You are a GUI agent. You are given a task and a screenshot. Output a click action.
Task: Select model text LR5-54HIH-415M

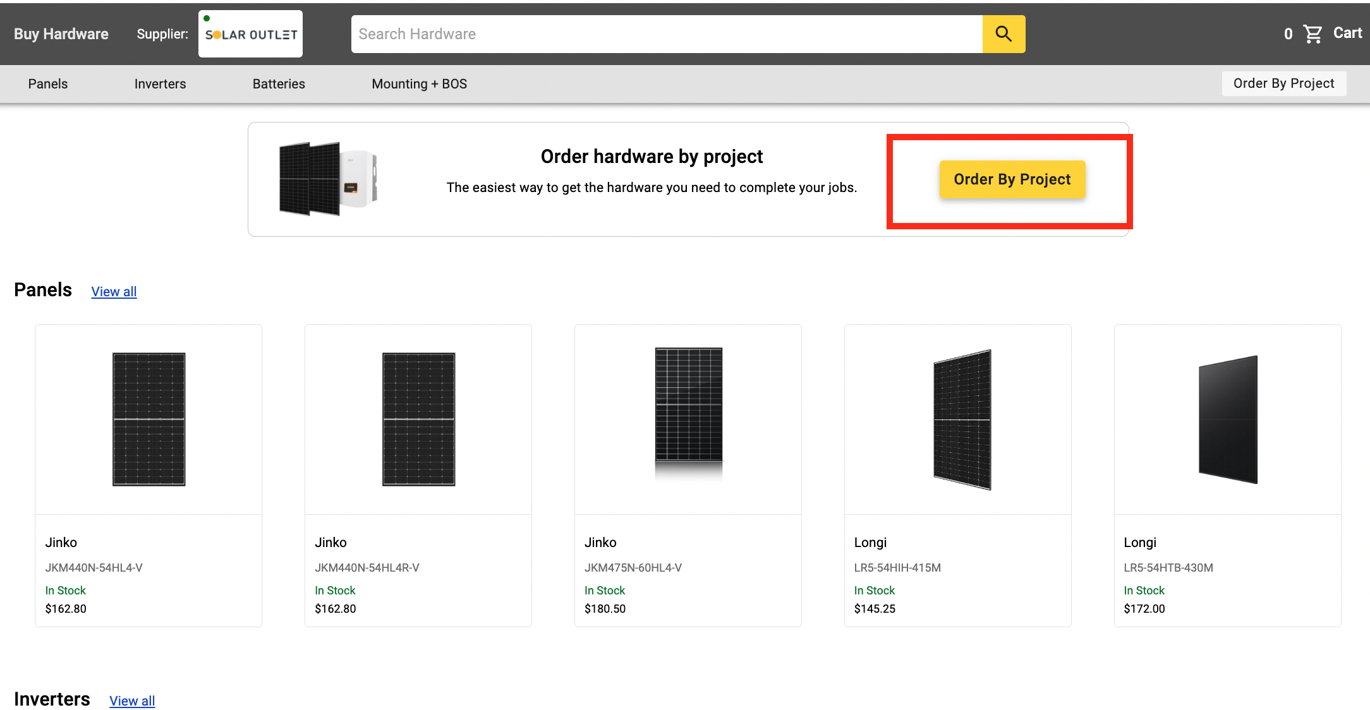pos(897,567)
